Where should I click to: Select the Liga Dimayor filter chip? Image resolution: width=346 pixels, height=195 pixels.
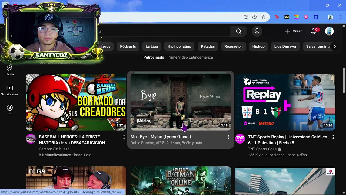pos(285,46)
